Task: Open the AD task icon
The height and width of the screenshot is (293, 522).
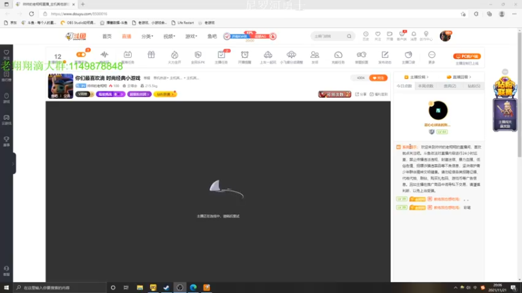Action: pos(127,55)
